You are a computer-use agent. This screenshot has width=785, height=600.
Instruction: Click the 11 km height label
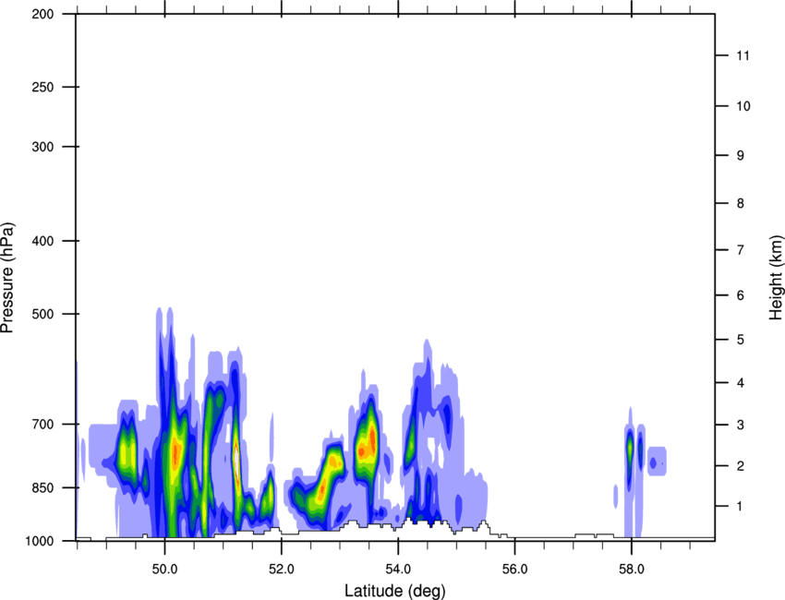click(743, 55)
